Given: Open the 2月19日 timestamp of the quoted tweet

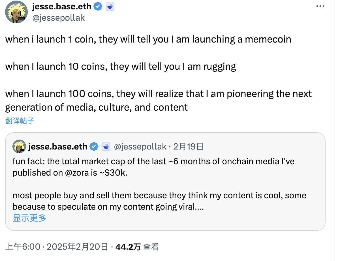Looking at the screenshot, I should pyautogui.click(x=188, y=146).
